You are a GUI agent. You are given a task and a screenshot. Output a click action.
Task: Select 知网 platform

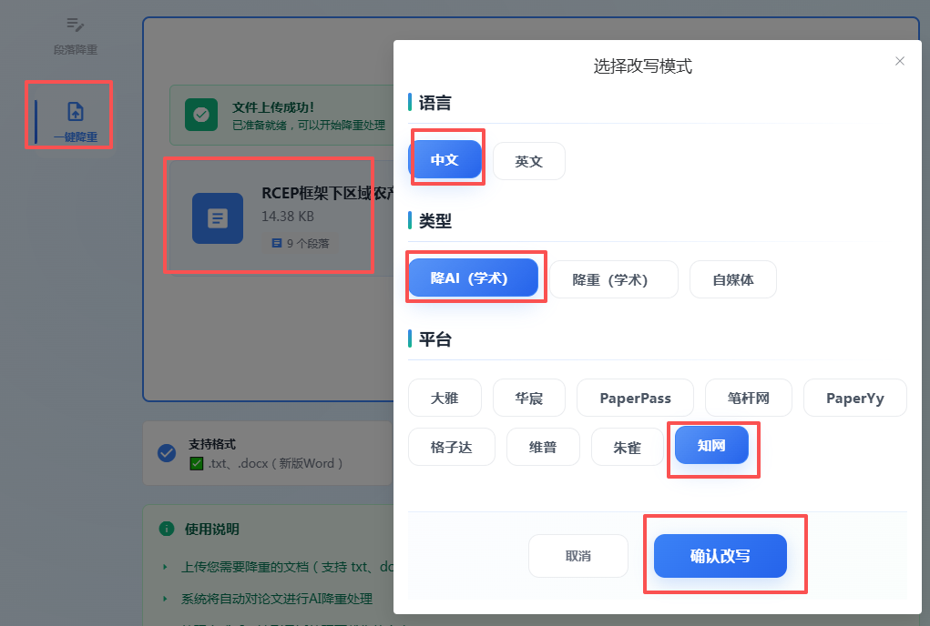[711, 445]
